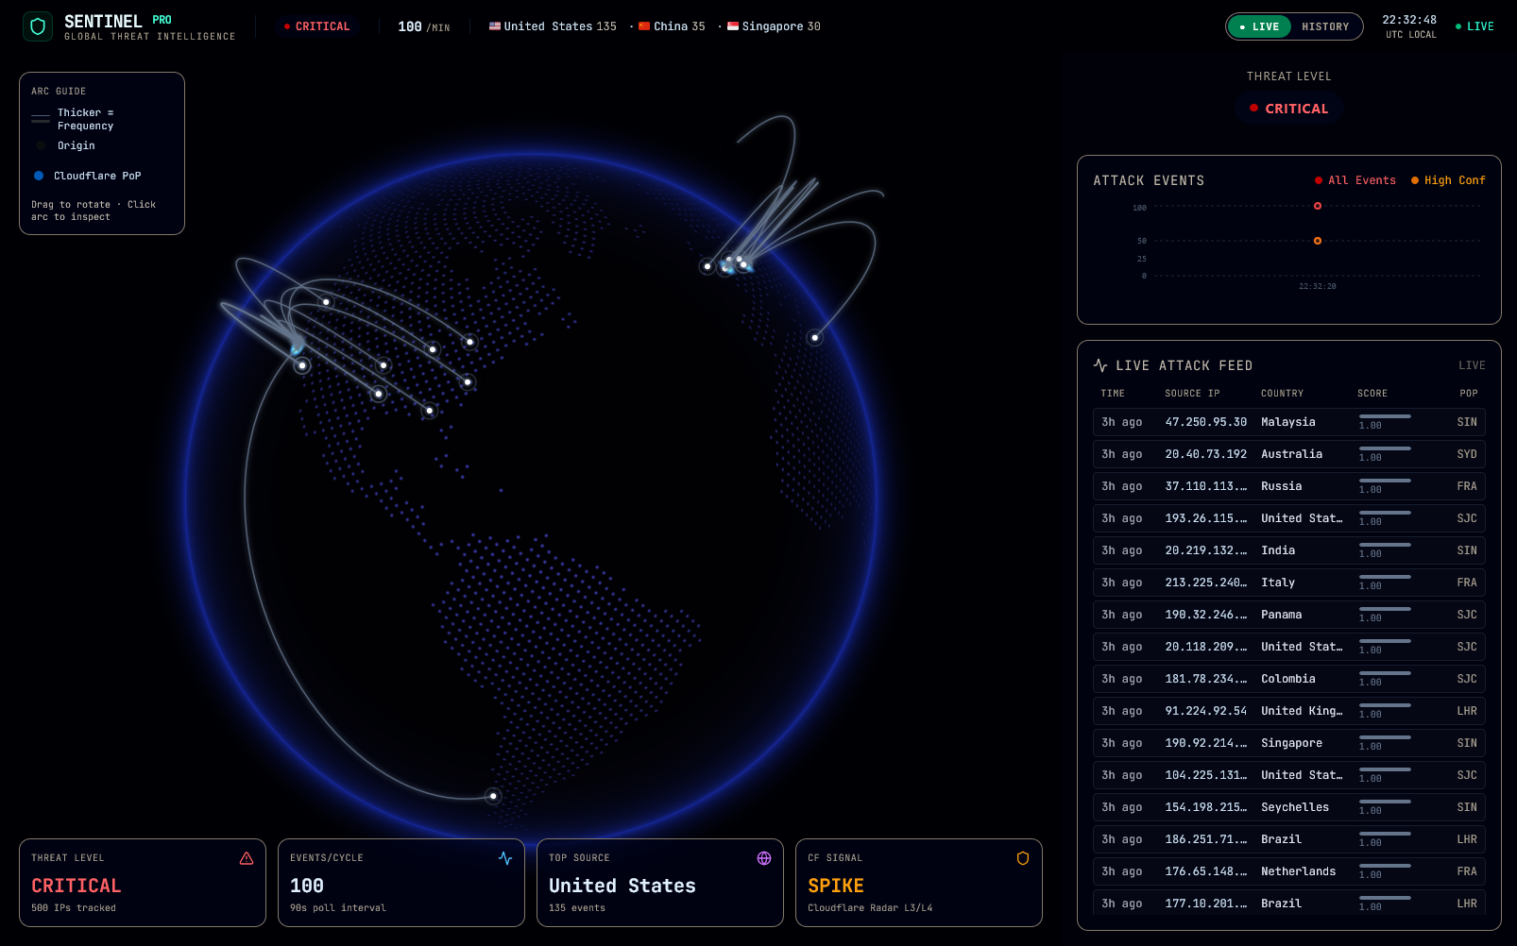Select the United Kingdom feed row

coord(1289,711)
